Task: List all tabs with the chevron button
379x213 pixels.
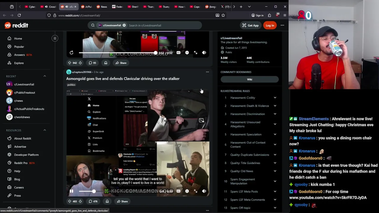Action: (249, 7)
